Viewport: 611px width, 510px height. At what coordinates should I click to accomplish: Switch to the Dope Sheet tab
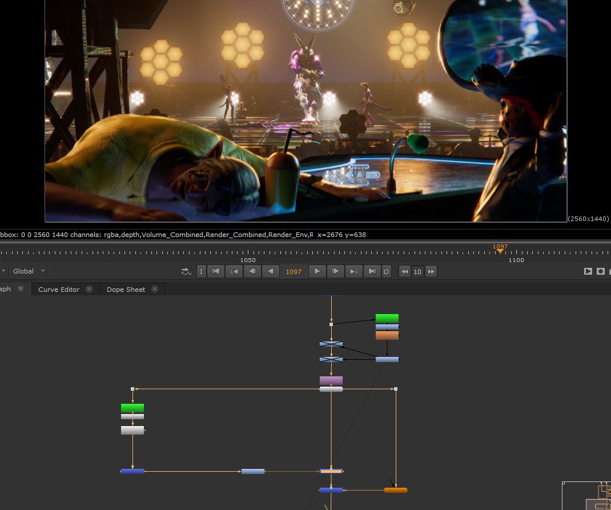(126, 290)
